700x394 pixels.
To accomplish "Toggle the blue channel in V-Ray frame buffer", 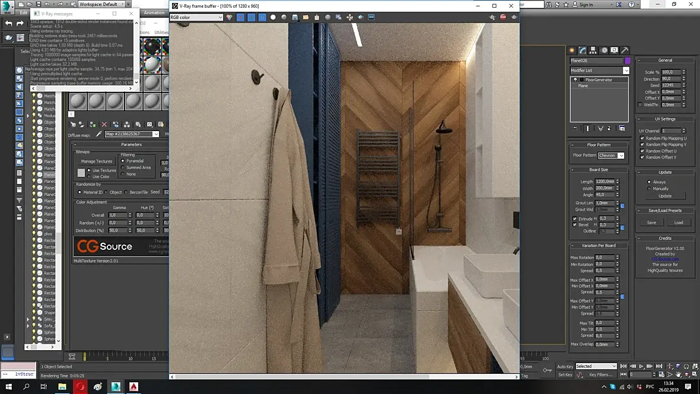I will click(x=262, y=17).
